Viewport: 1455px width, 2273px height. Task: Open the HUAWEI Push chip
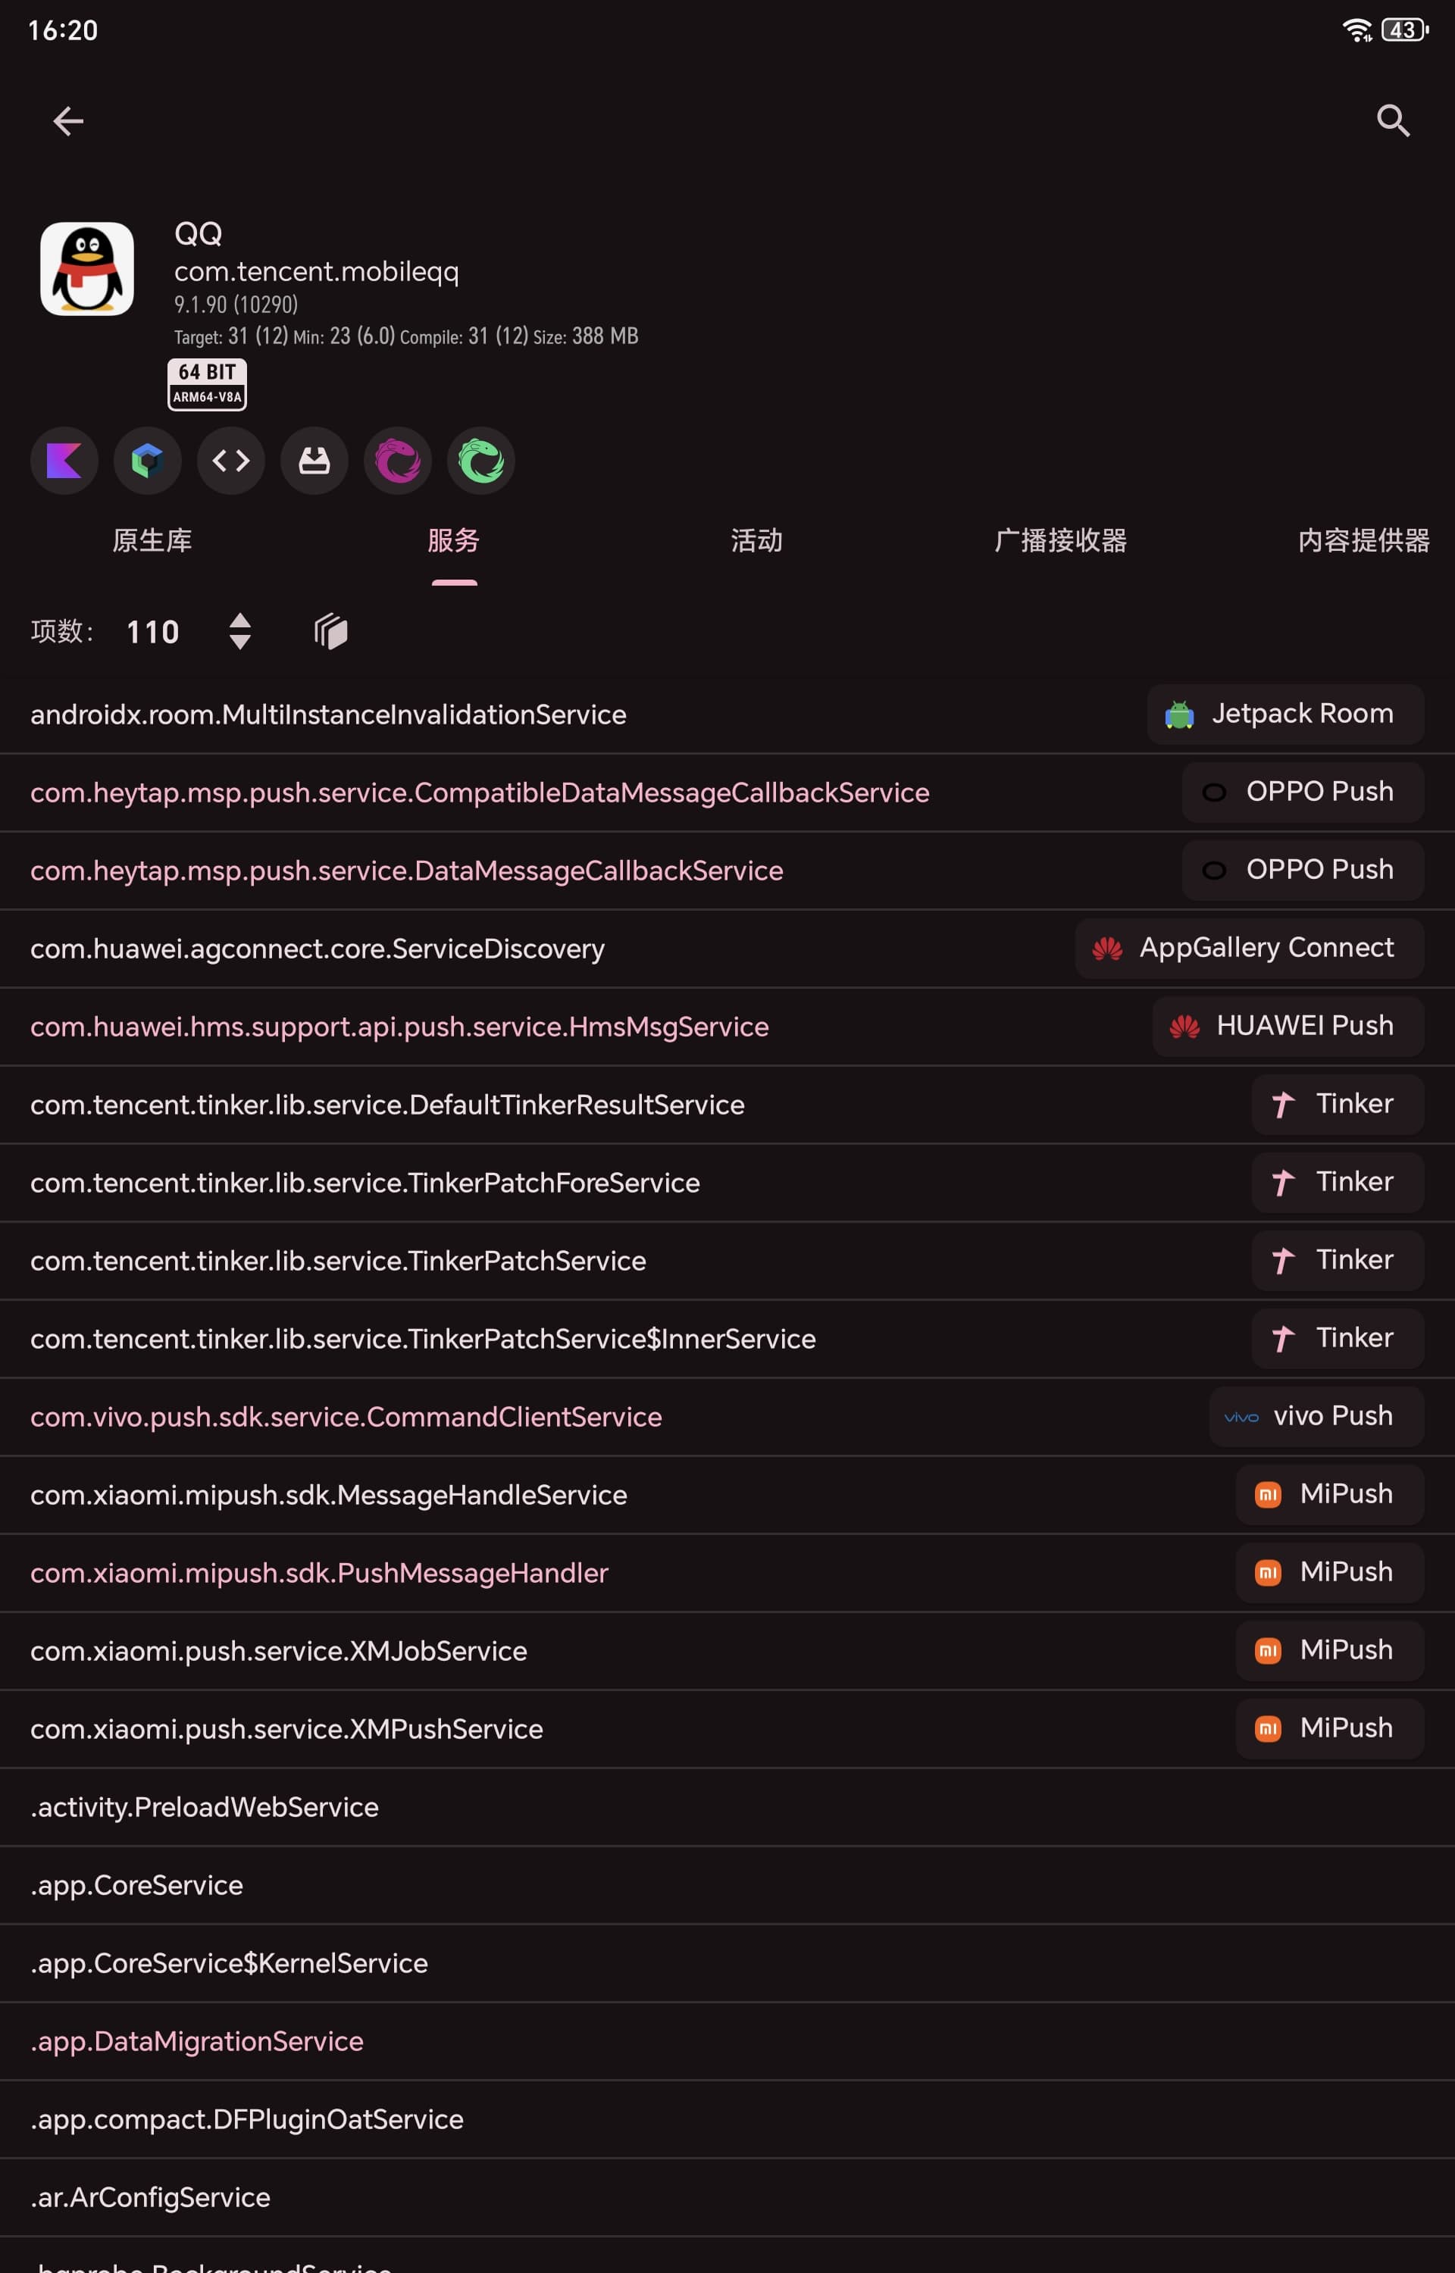click(1288, 1026)
